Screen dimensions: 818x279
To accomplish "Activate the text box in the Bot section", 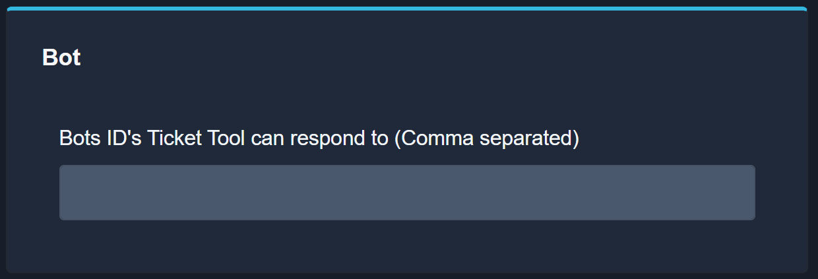I will coord(407,193).
